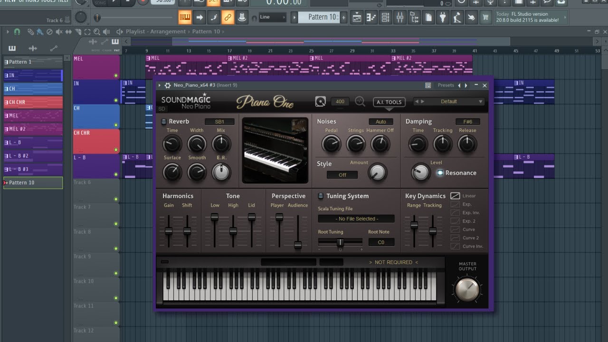Open the Style Off selector
This screenshot has width=608, height=342.
(x=342, y=175)
